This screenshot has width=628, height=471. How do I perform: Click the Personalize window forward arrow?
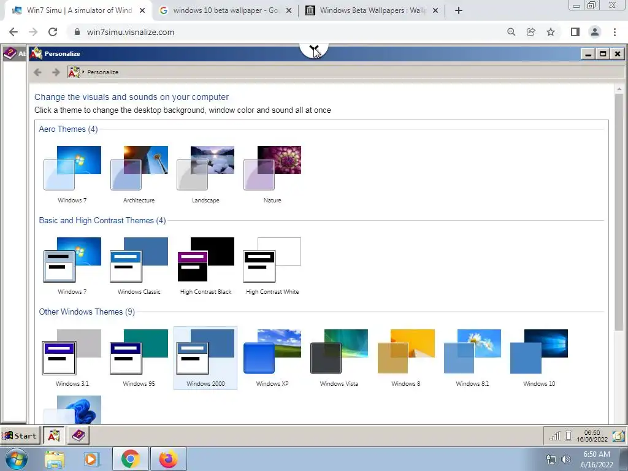[x=56, y=72]
